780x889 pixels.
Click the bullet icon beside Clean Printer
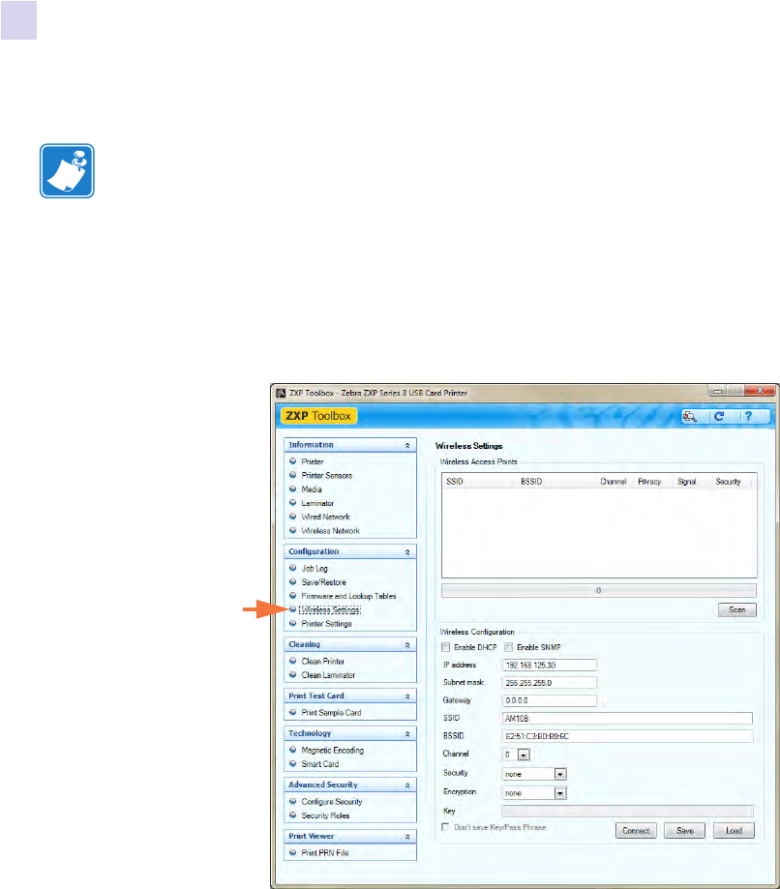click(292, 661)
